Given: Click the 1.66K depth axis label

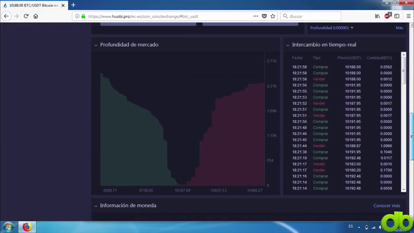Looking at the screenshot, I should [272, 111].
